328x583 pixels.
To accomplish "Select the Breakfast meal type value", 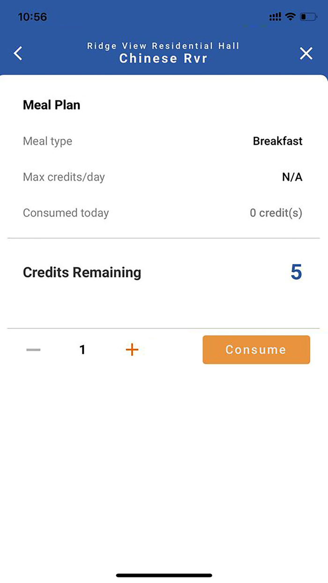I will coord(277,141).
